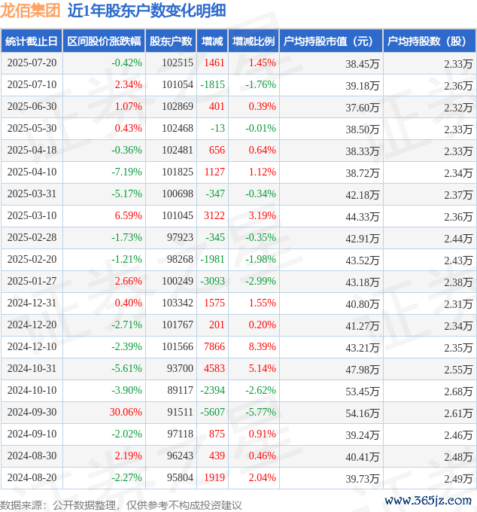Select the date cell 2025-01-27
The width and height of the screenshot is (477, 512).
(32, 281)
